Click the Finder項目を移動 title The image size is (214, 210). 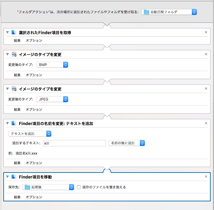(x=35, y=177)
